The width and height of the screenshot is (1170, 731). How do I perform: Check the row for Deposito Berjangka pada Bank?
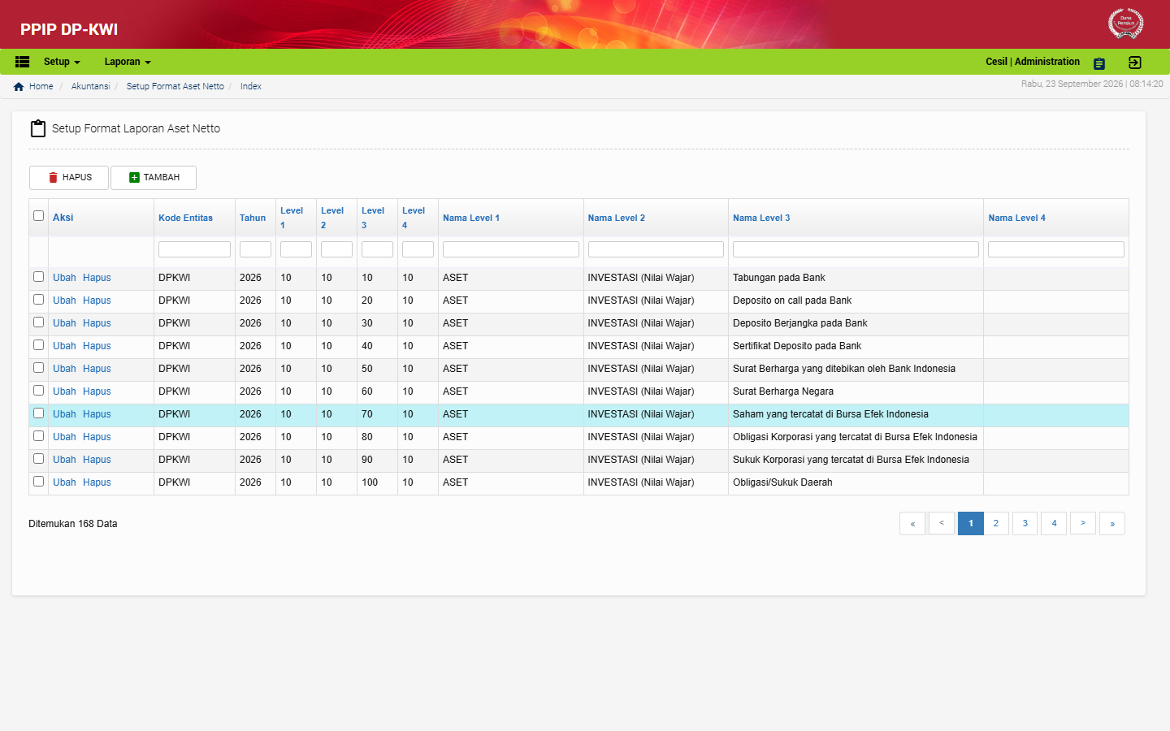tap(38, 322)
